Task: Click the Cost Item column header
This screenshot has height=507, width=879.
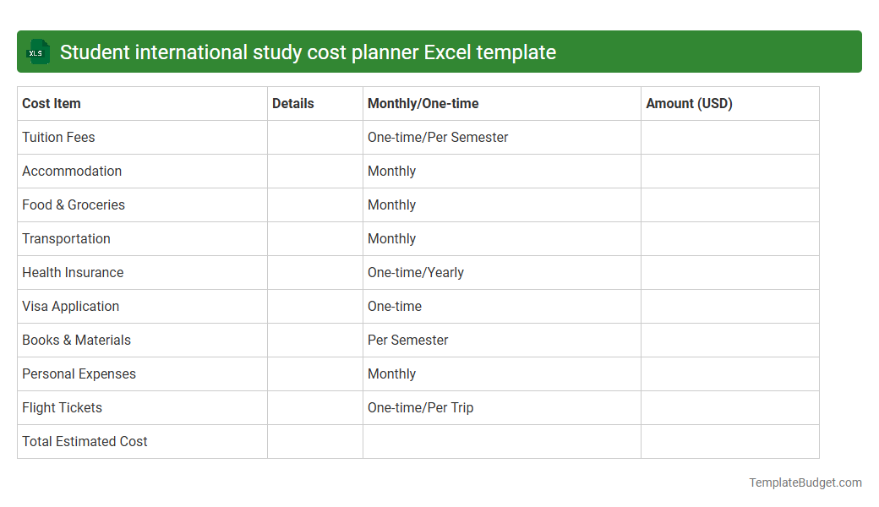Action: (51, 103)
